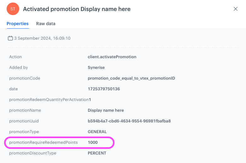This screenshot has width=246, height=163.
Task: Click the promotionDiscountType property label
Action: coord(33,153)
